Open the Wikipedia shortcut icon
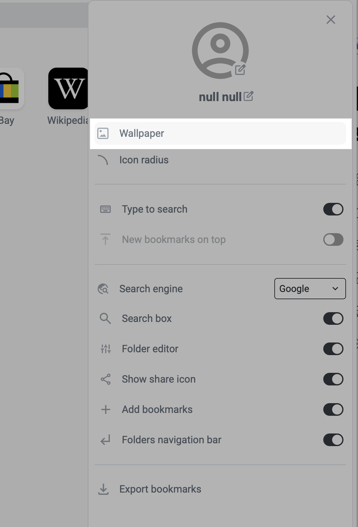Image resolution: width=358 pixels, height=527 pixels. pos(68,89)
